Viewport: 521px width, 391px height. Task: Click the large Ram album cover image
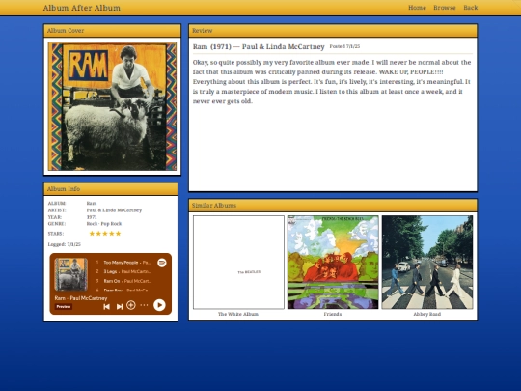tap(112, 106)
